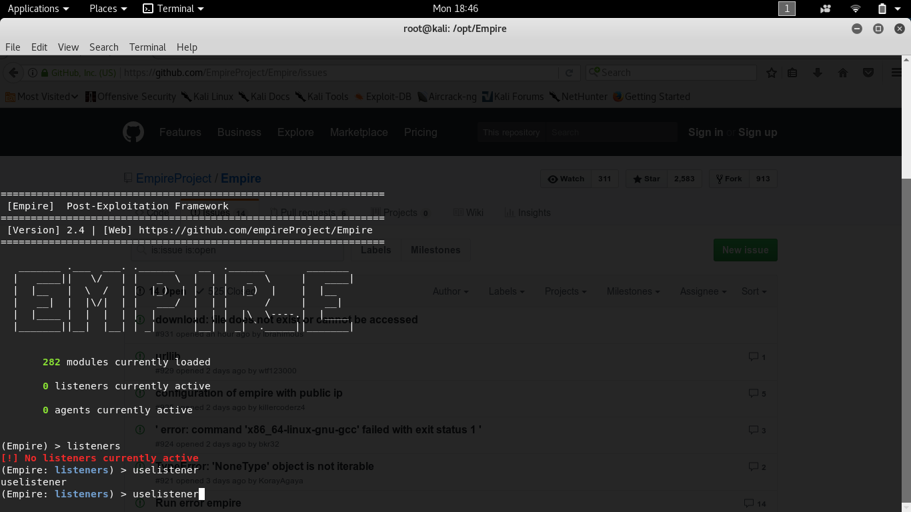Open the Author filter dropdown
The height and width of the screenshot is (512, 911).
click(x=450, y=291)
